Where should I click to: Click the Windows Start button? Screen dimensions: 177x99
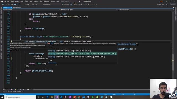point(2,97)
